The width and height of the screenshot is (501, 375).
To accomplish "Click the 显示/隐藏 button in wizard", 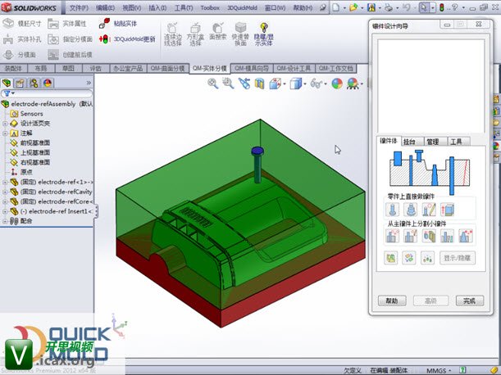I will click(458, 258).
